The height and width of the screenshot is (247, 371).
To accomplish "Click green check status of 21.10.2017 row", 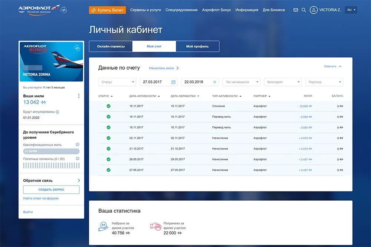I will tap(108, 148).
